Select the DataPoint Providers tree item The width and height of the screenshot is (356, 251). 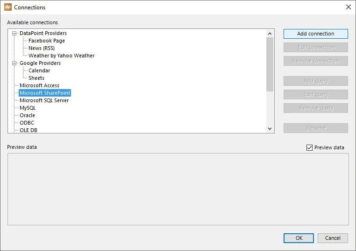pyautogui.click(x=43, y=33)
